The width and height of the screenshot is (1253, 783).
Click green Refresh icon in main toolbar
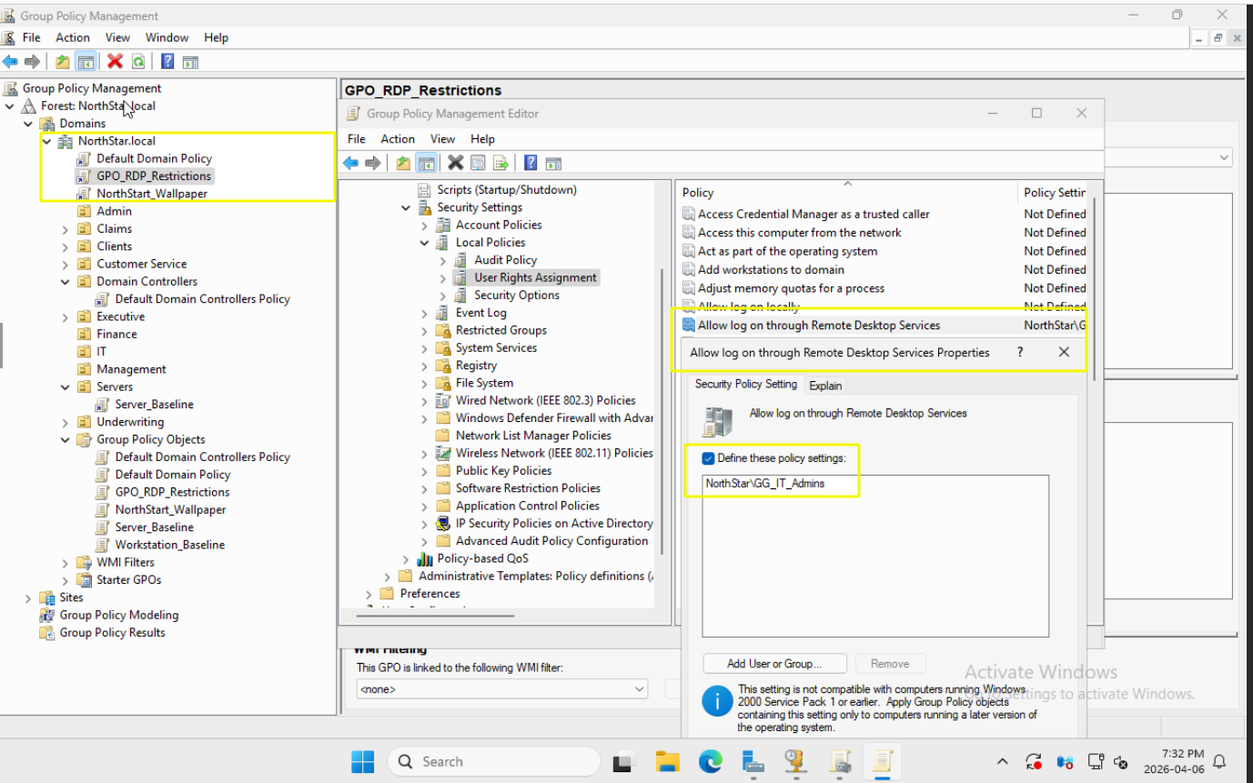click(138, 61)
